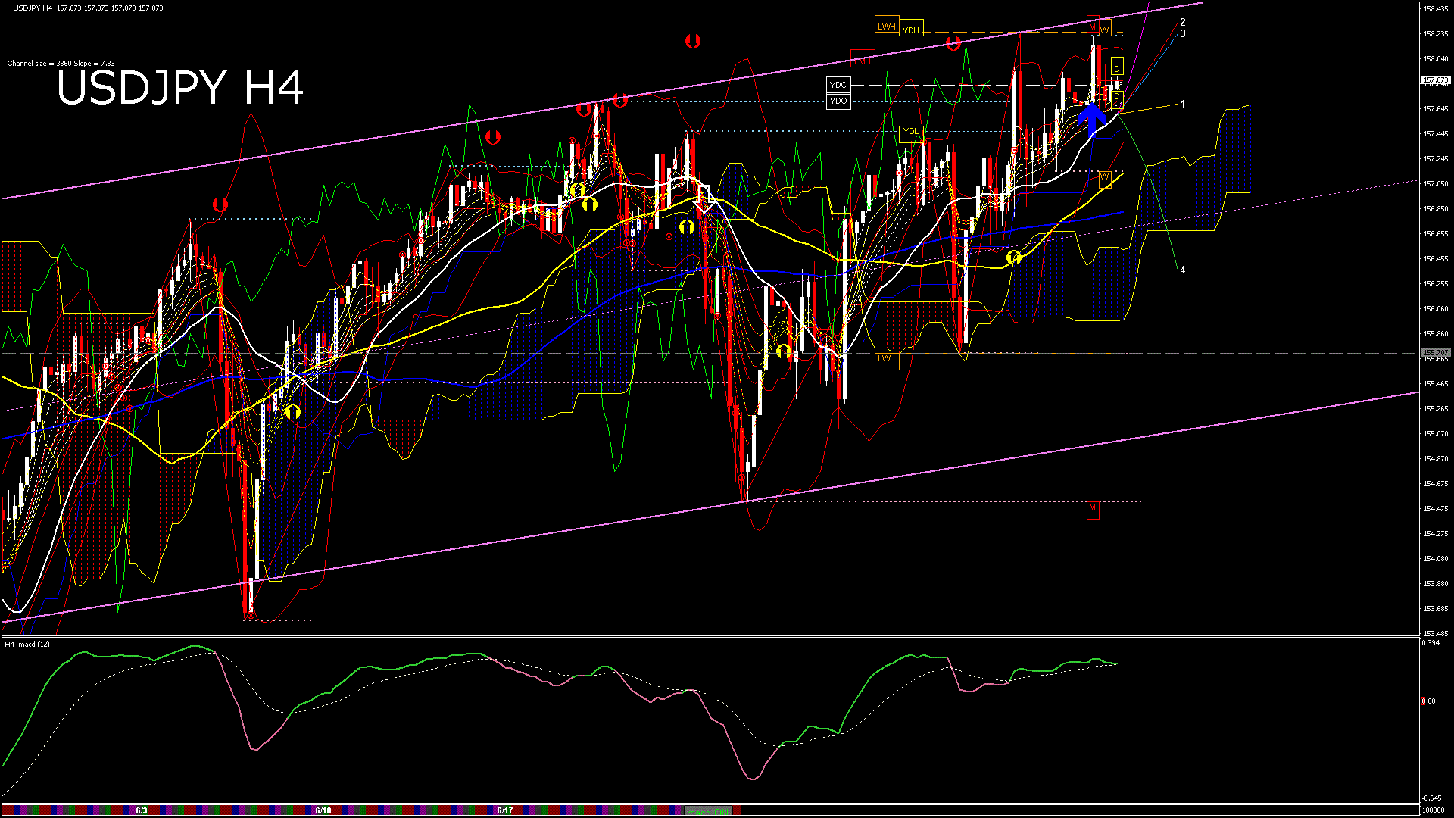Click 154.080 on the price scale
Screen dimensions: 1454x818
pyautogui.click(x=1437, y=559)
